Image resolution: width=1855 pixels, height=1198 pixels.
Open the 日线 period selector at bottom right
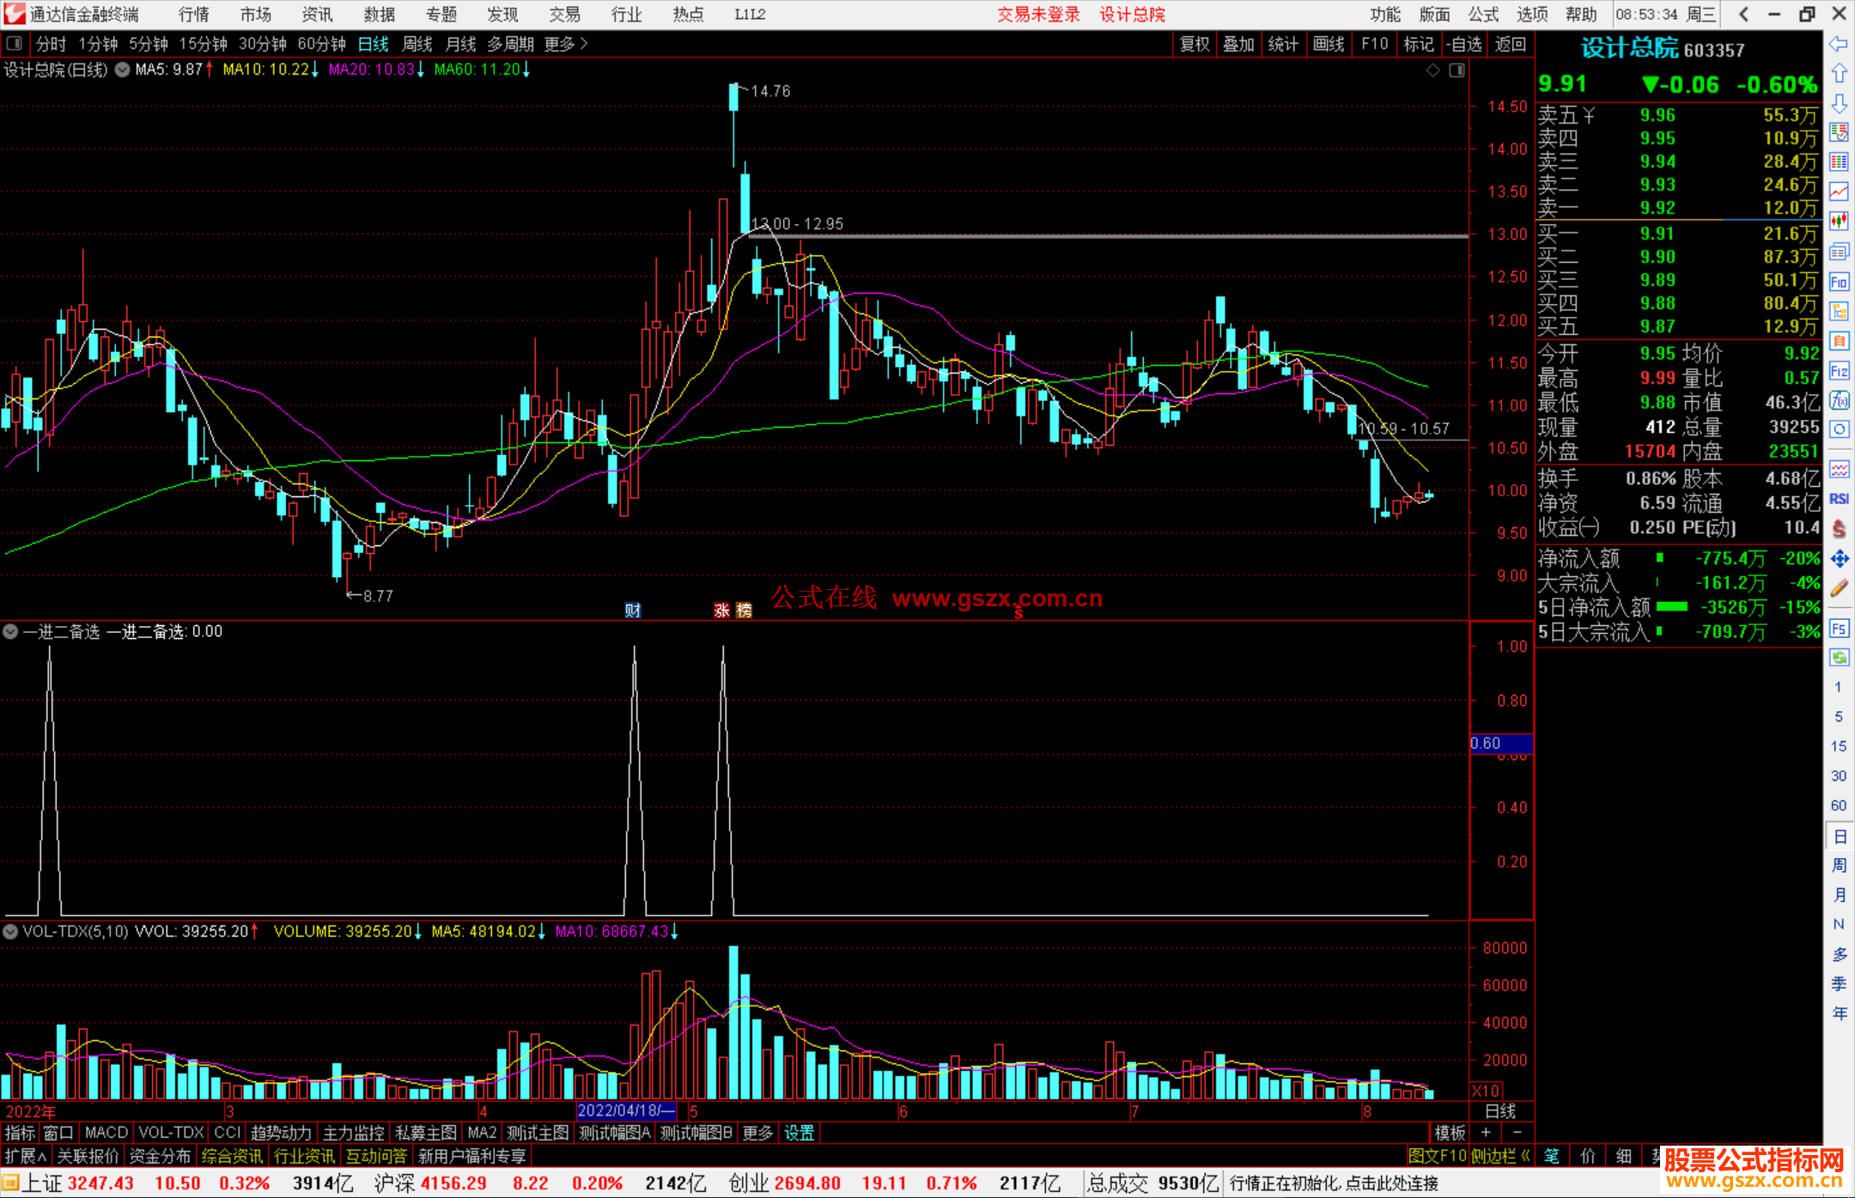pyautogui.click(x=1500, y=1111)
